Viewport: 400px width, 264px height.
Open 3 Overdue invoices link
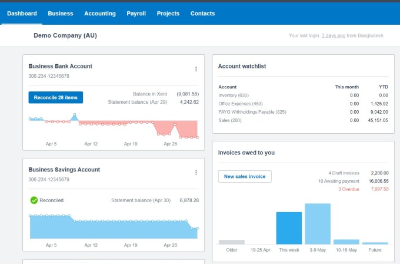point(349,189)
